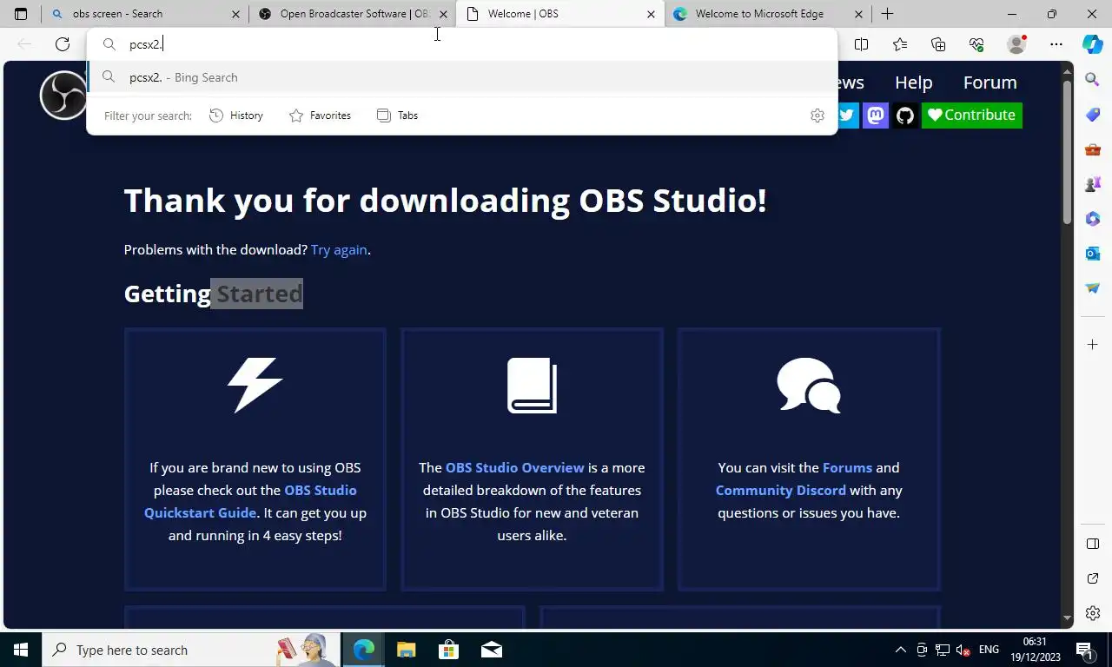
Task: Select the 'pcsx2. - Bing Search' suggestion
Action: pos(462,77)
